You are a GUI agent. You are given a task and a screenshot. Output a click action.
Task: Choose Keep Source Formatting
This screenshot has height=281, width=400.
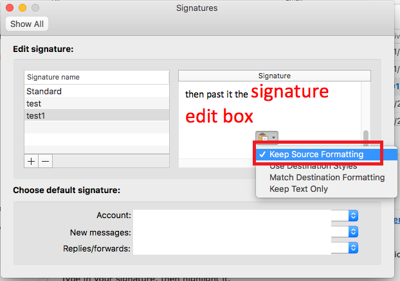327,155
